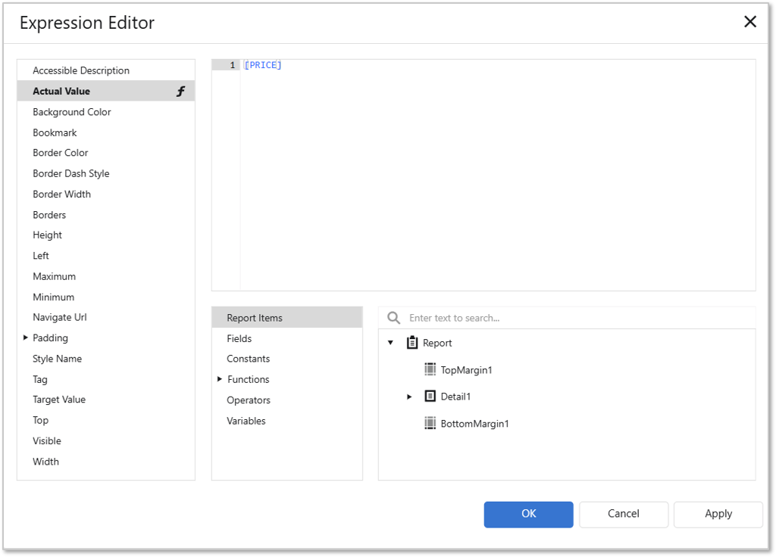Select the Bookmark property
The image size is (776, 557).
106,132
